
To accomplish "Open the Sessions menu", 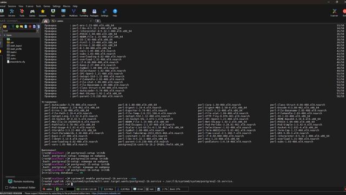I will click(12, 6).
